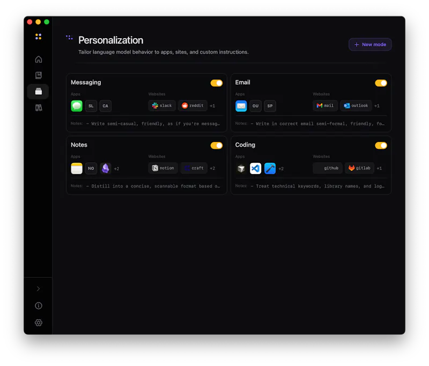
Task: Open the Messaging mode card title
Action: click(x=86, y=82)
